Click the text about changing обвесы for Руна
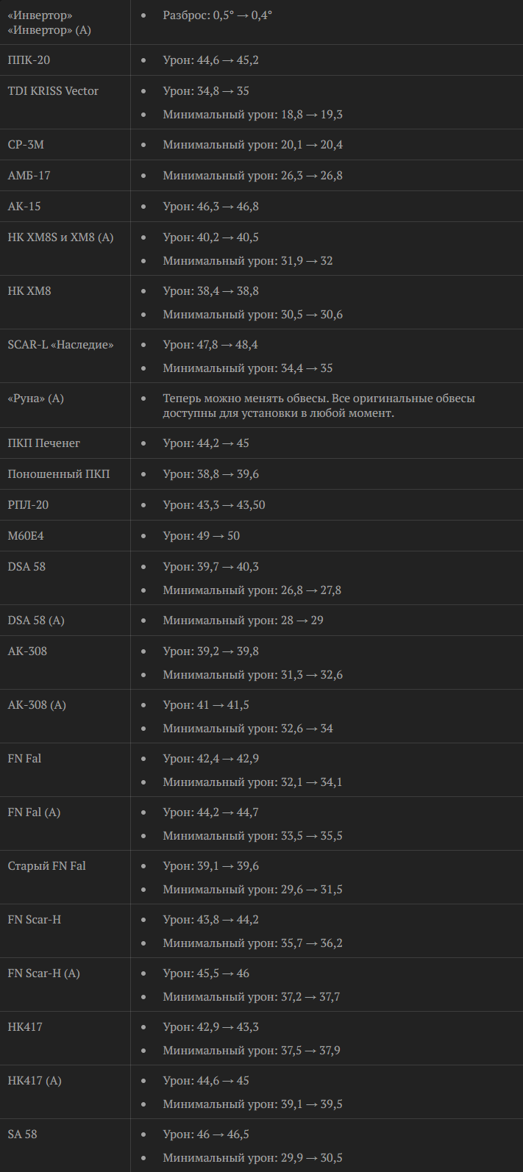This screenshot has height=1172, width=523. point(319,406)
